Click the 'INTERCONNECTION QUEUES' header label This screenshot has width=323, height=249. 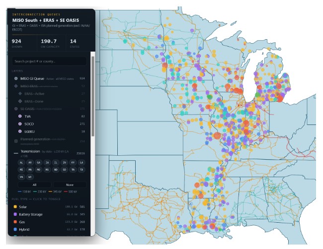coord(36,14)
